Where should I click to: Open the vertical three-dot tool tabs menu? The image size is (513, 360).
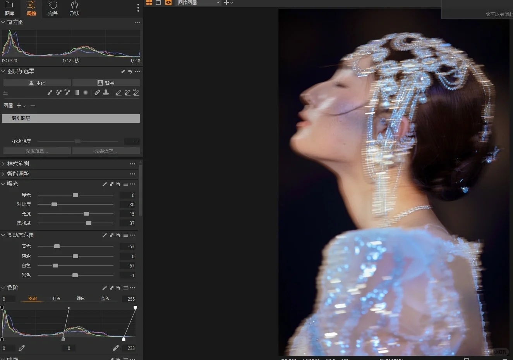[x=138, y=8]
